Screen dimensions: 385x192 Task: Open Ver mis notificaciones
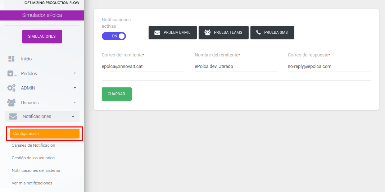(32, 183)
